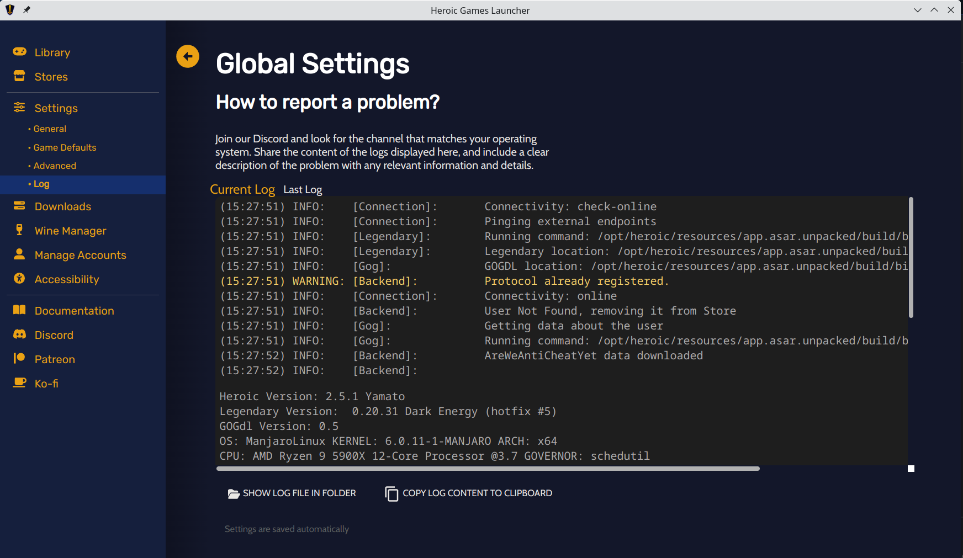Select the Settings sidebar entry
The width and height of the screenshot is (963, 558).
[x=56, y=108]
